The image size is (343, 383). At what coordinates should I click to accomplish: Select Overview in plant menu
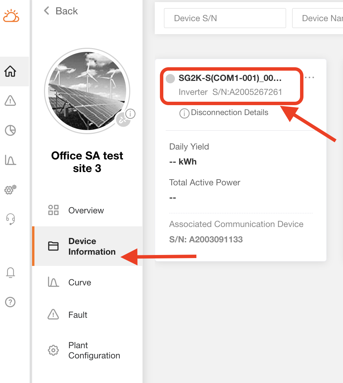point(86,210)
